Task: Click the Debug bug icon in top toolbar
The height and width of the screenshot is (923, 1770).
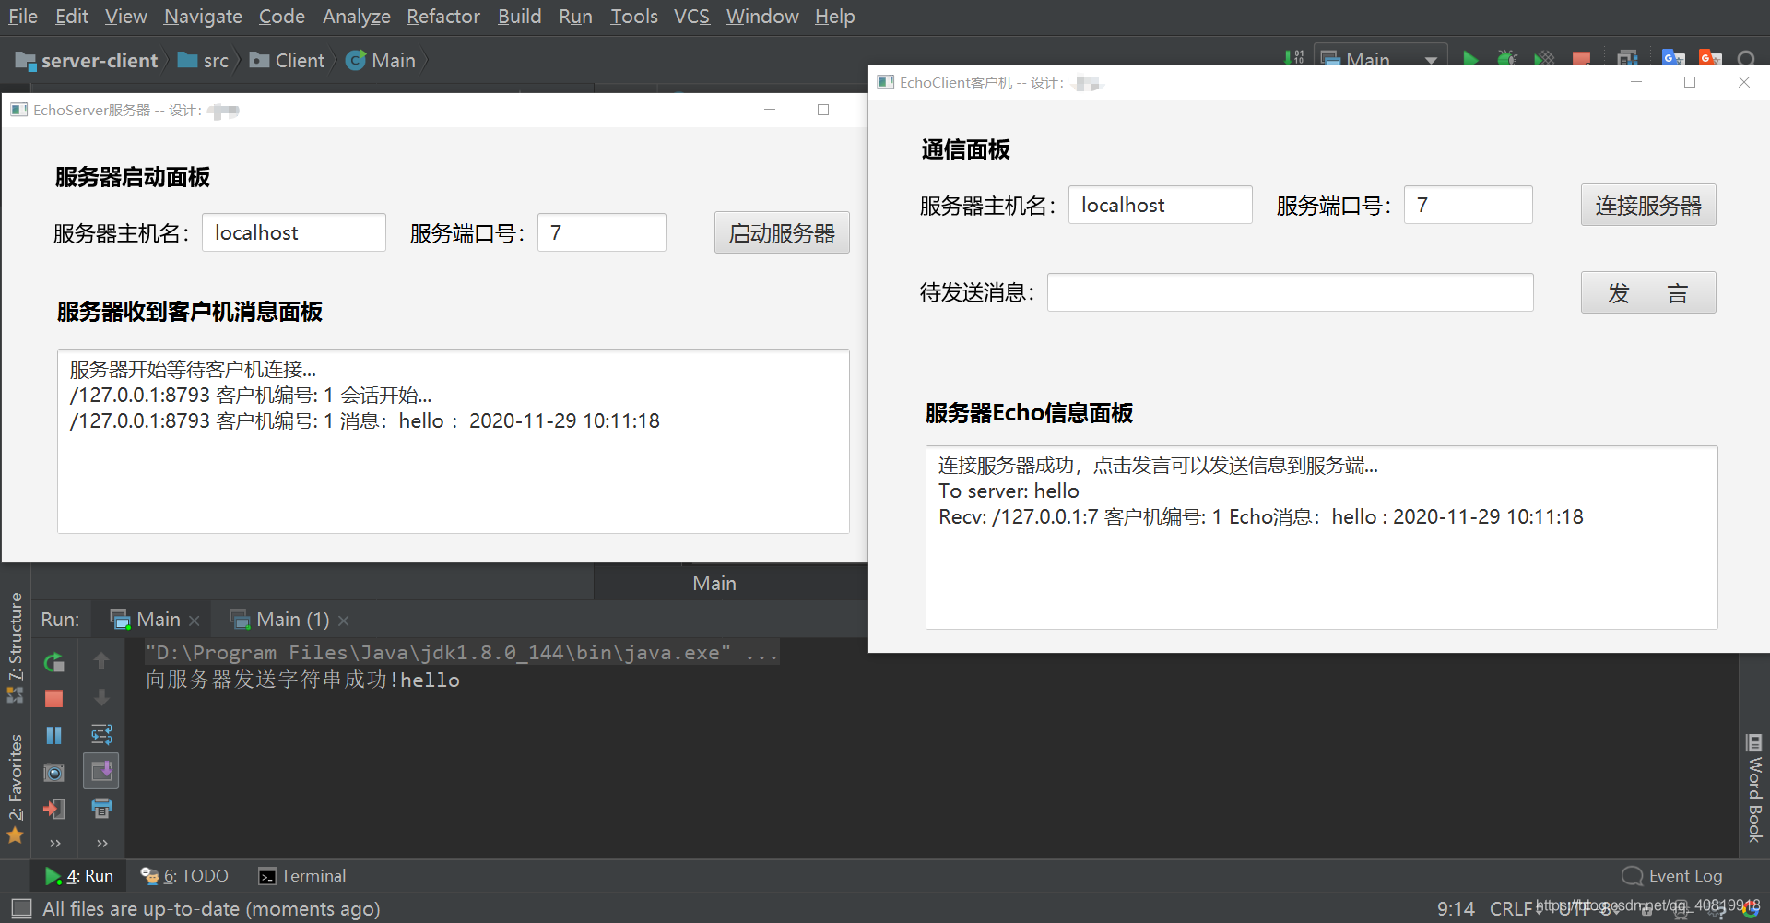Action: click(1507, 59)
